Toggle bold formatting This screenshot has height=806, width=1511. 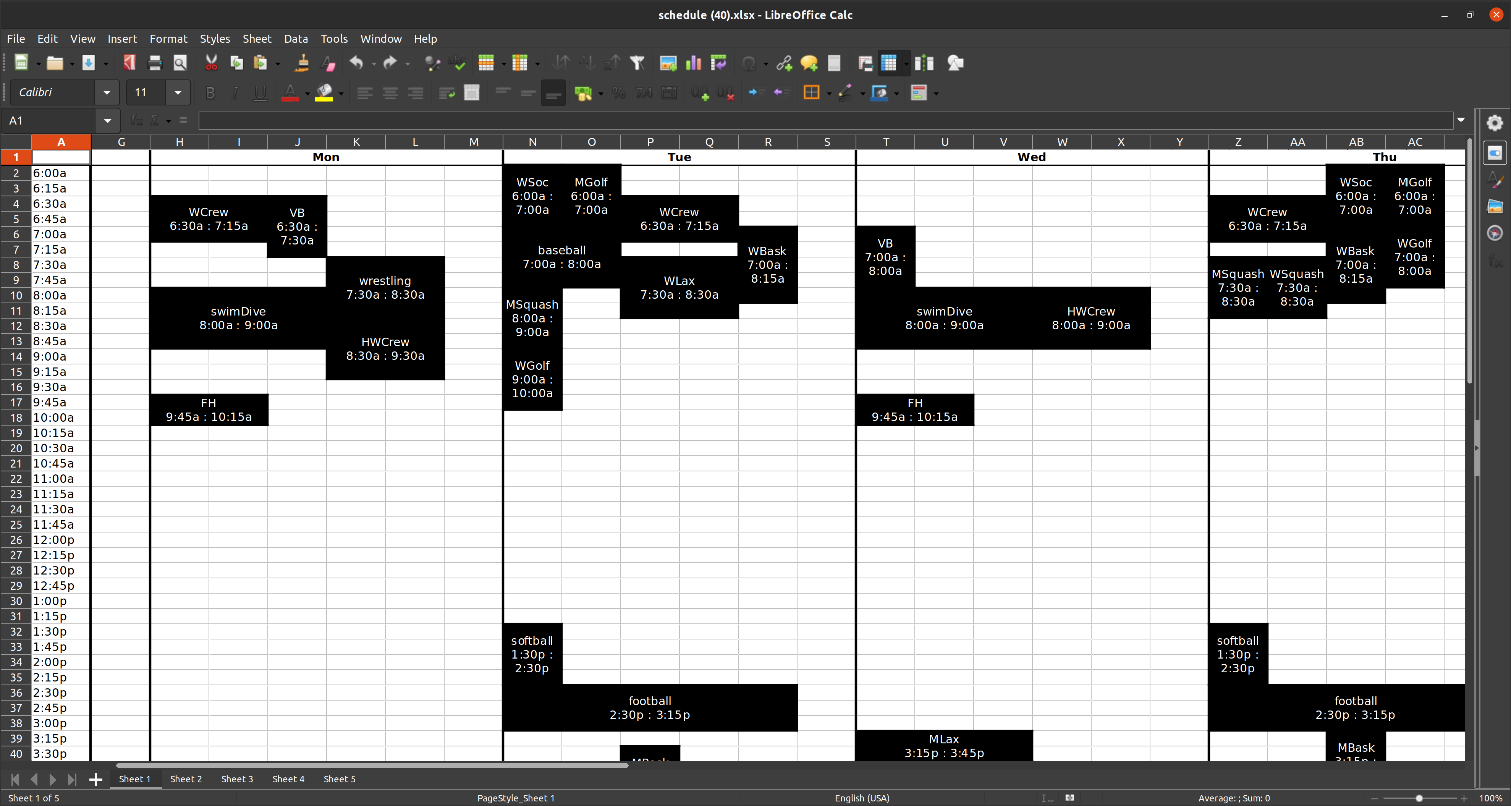pyautogui.click(x=210, y=93)
